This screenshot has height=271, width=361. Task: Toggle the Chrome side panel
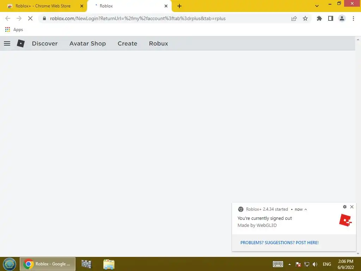(x=331, y=18)
